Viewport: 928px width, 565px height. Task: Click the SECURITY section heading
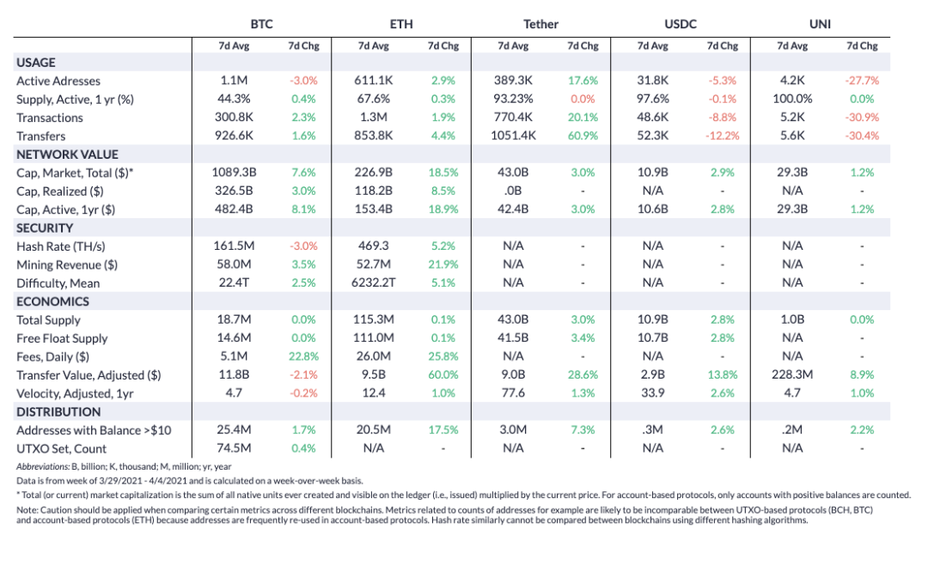click(45, 228)
